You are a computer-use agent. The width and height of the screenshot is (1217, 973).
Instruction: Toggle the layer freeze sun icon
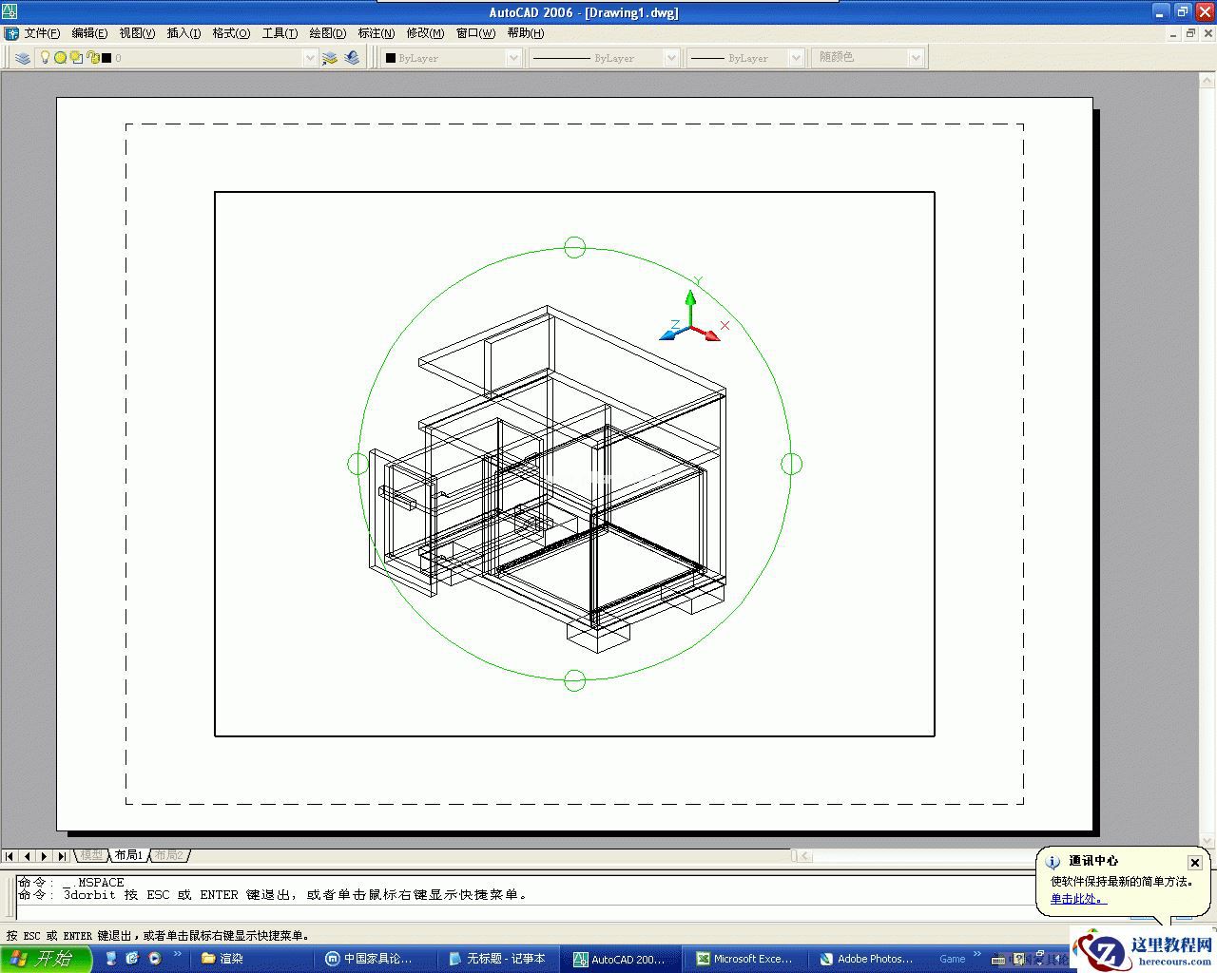click(60, 58)
